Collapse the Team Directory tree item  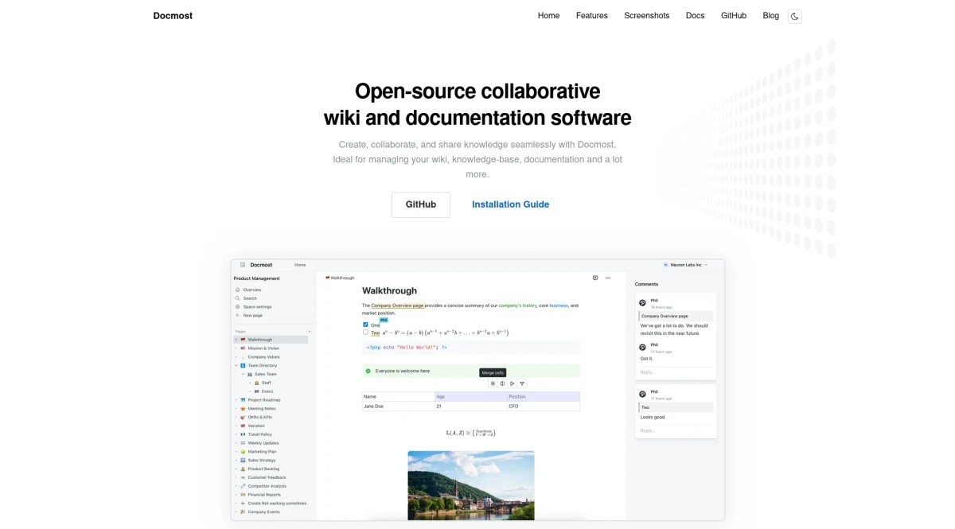236,366
